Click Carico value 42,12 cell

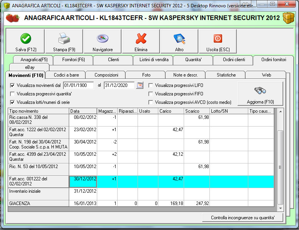[x=171, y=157]
